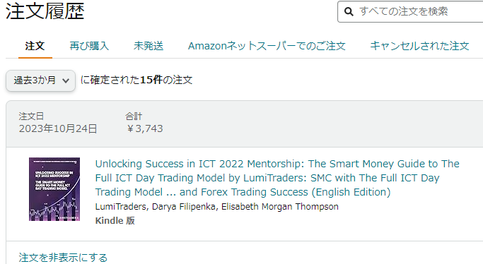This screenshot has width=483, height=264.
Task: Switch to the 再び購入 tab
Action: [x=89, y=46]
